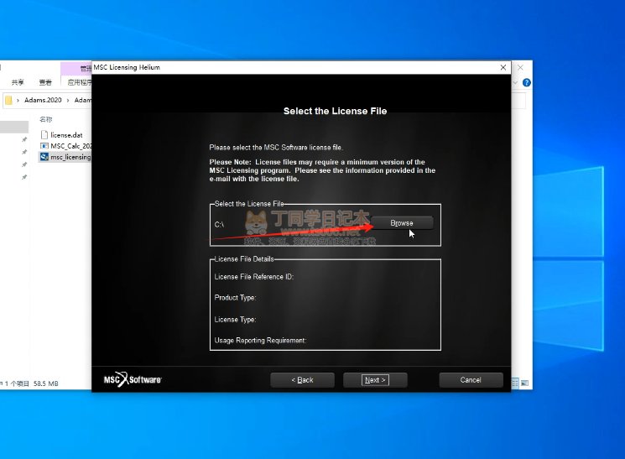Screen dimensions: 625x459
Task: Cancel the MSC Licensing installer
Action: tap(471, 380)
